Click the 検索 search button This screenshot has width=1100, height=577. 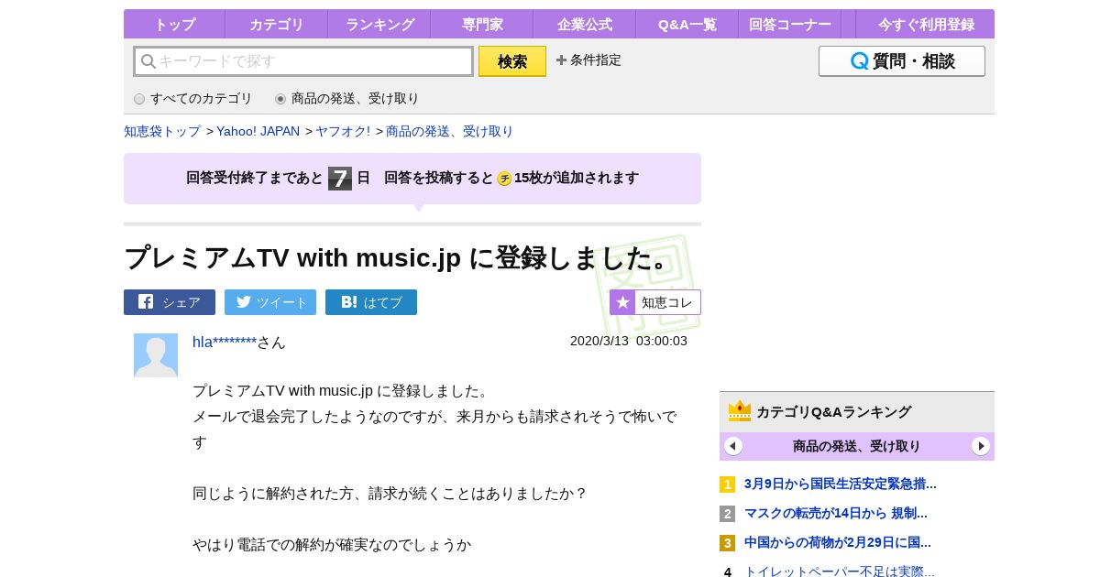click(512, 61)
